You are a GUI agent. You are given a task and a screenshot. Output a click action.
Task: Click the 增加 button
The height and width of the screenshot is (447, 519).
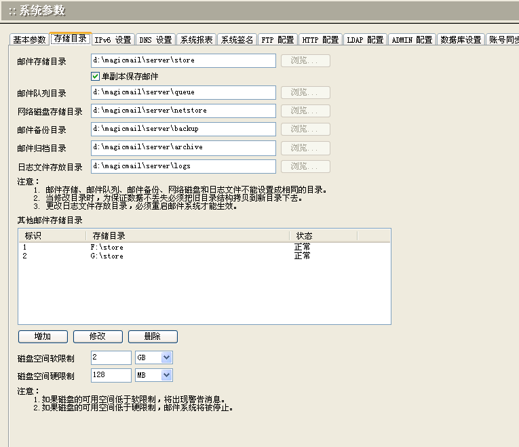point(43,336)
